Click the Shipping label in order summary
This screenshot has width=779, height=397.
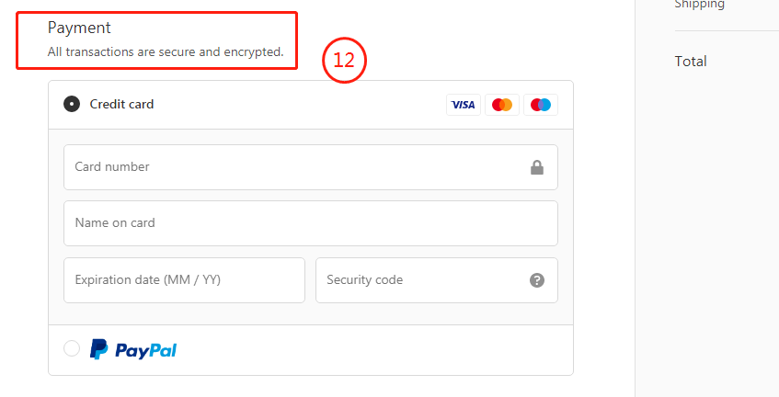click(700, 5)
